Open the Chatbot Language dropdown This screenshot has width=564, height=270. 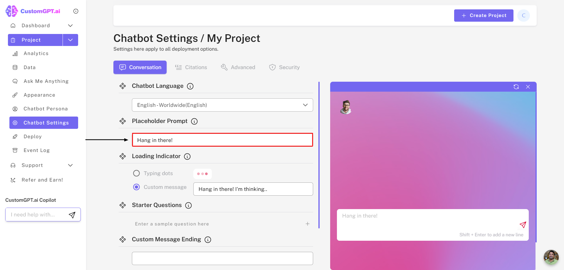coord(222,105)
